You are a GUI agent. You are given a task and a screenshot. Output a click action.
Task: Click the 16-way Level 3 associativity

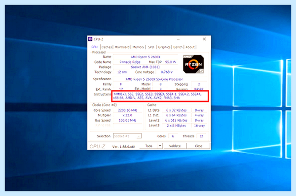[199, 126]
